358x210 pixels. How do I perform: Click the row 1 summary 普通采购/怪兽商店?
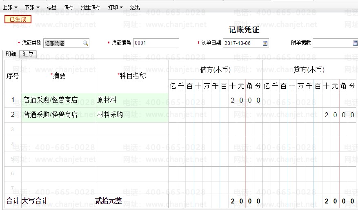coord(58,100)
